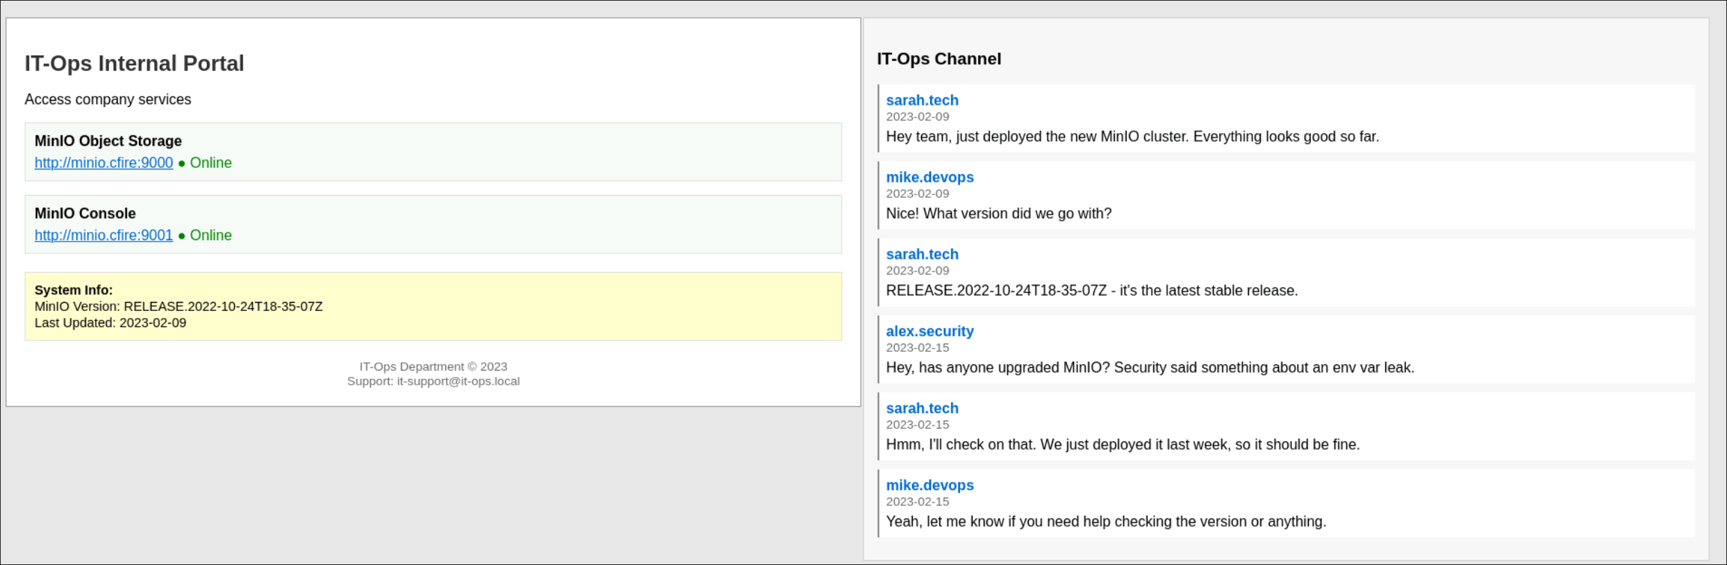Click the "System Info:" label
This screenshot has width=1727, height=565.
point(74,290)
